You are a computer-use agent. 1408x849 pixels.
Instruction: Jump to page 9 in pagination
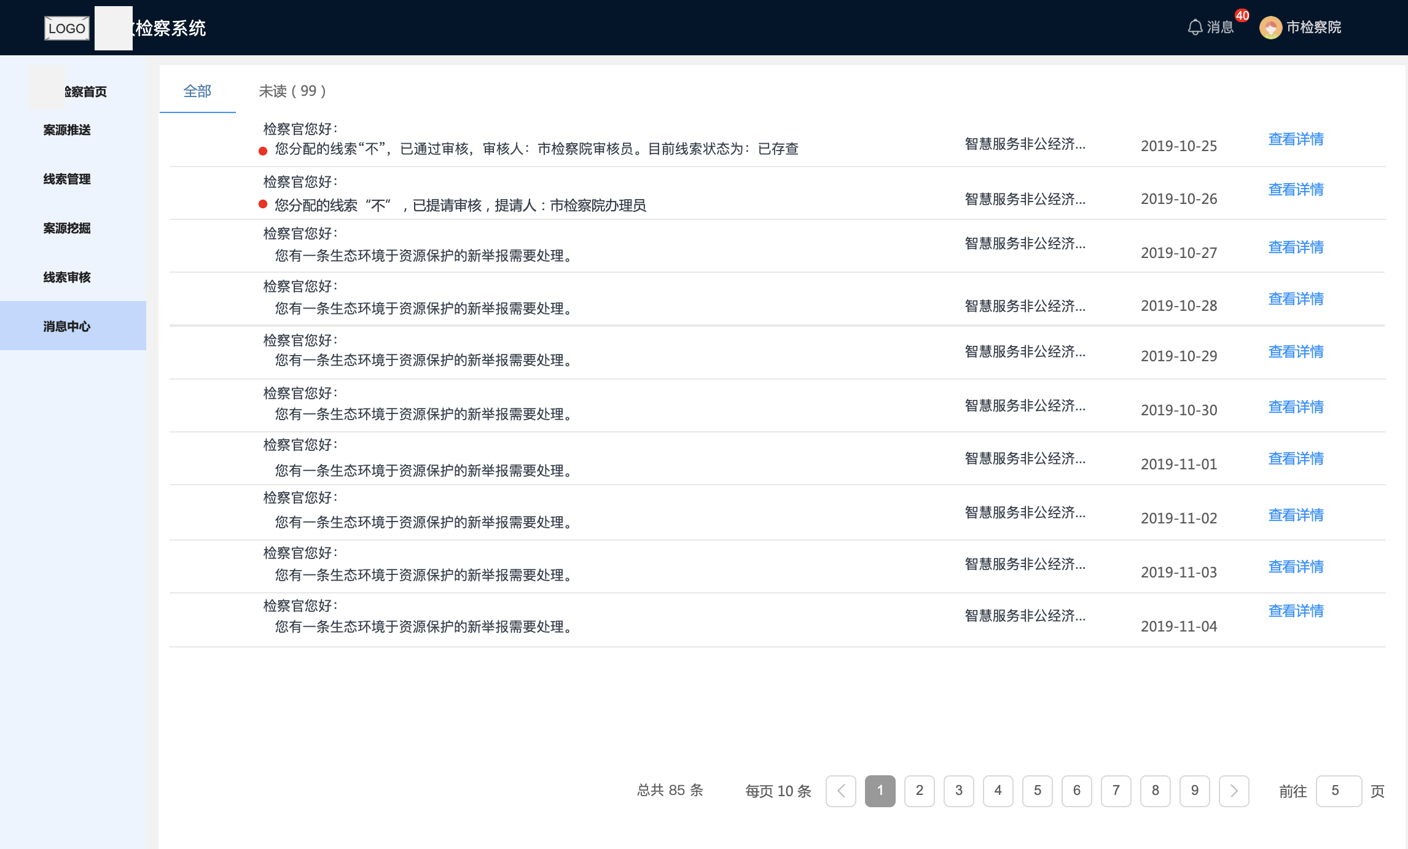(x=1195, y=791)
